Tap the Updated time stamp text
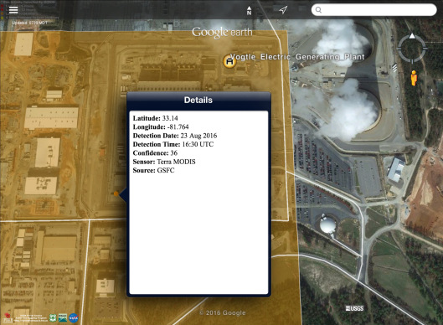 [30, 23]
